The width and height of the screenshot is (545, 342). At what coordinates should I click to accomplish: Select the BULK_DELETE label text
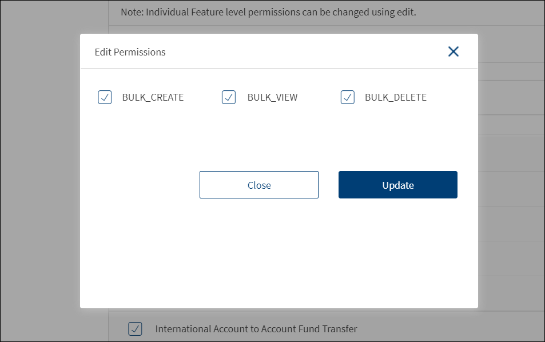396,97
